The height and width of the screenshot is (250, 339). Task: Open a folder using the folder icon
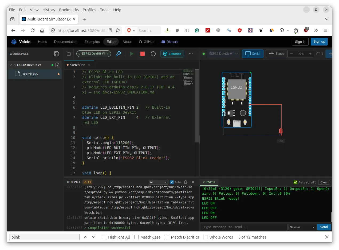pyautogui.click(x=69, y=54)
